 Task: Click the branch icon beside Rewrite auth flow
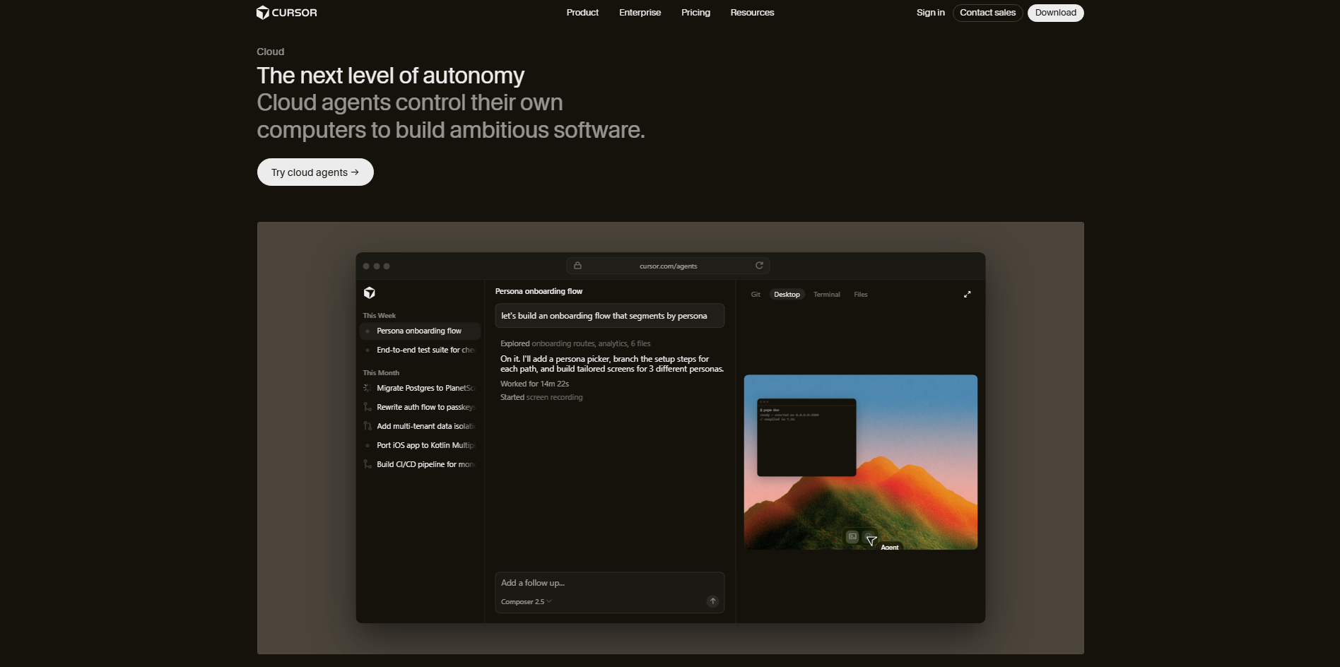[x=368, y=407]
